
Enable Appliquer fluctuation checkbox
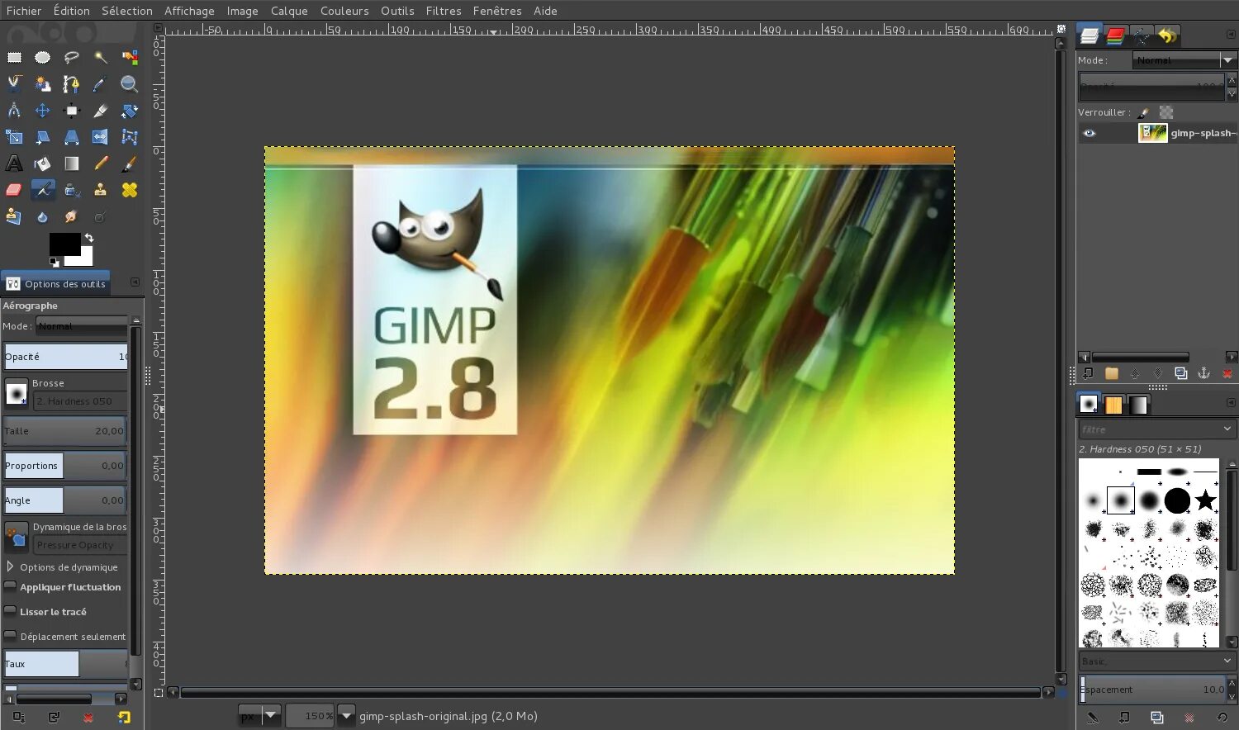click(11, 586)
